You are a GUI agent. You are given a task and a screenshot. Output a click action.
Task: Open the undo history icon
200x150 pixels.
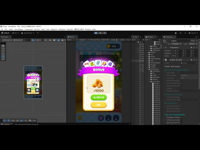[180, 33]
